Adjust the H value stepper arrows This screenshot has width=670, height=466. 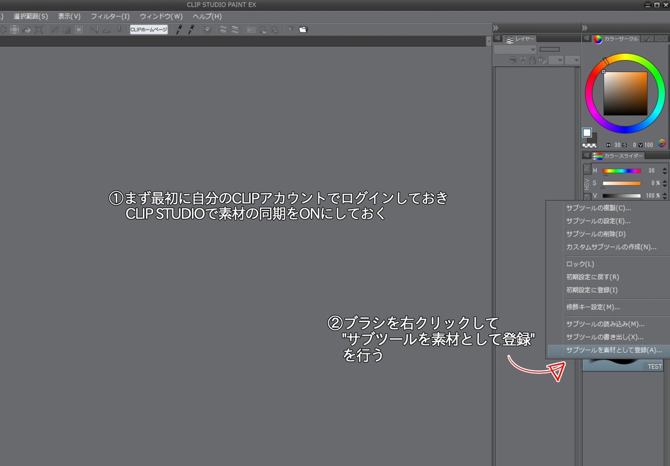tap(664, 171)
